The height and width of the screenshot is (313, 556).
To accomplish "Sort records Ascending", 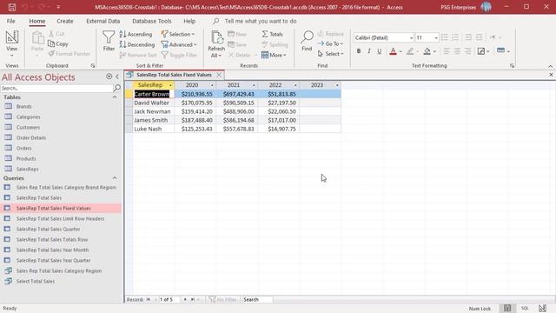I will tap(136, 34).
